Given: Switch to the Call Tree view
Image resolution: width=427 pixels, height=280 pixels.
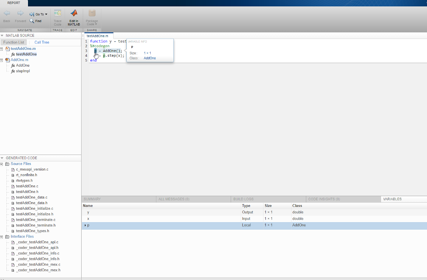Looking at the screenshot, I should [41, 42].
